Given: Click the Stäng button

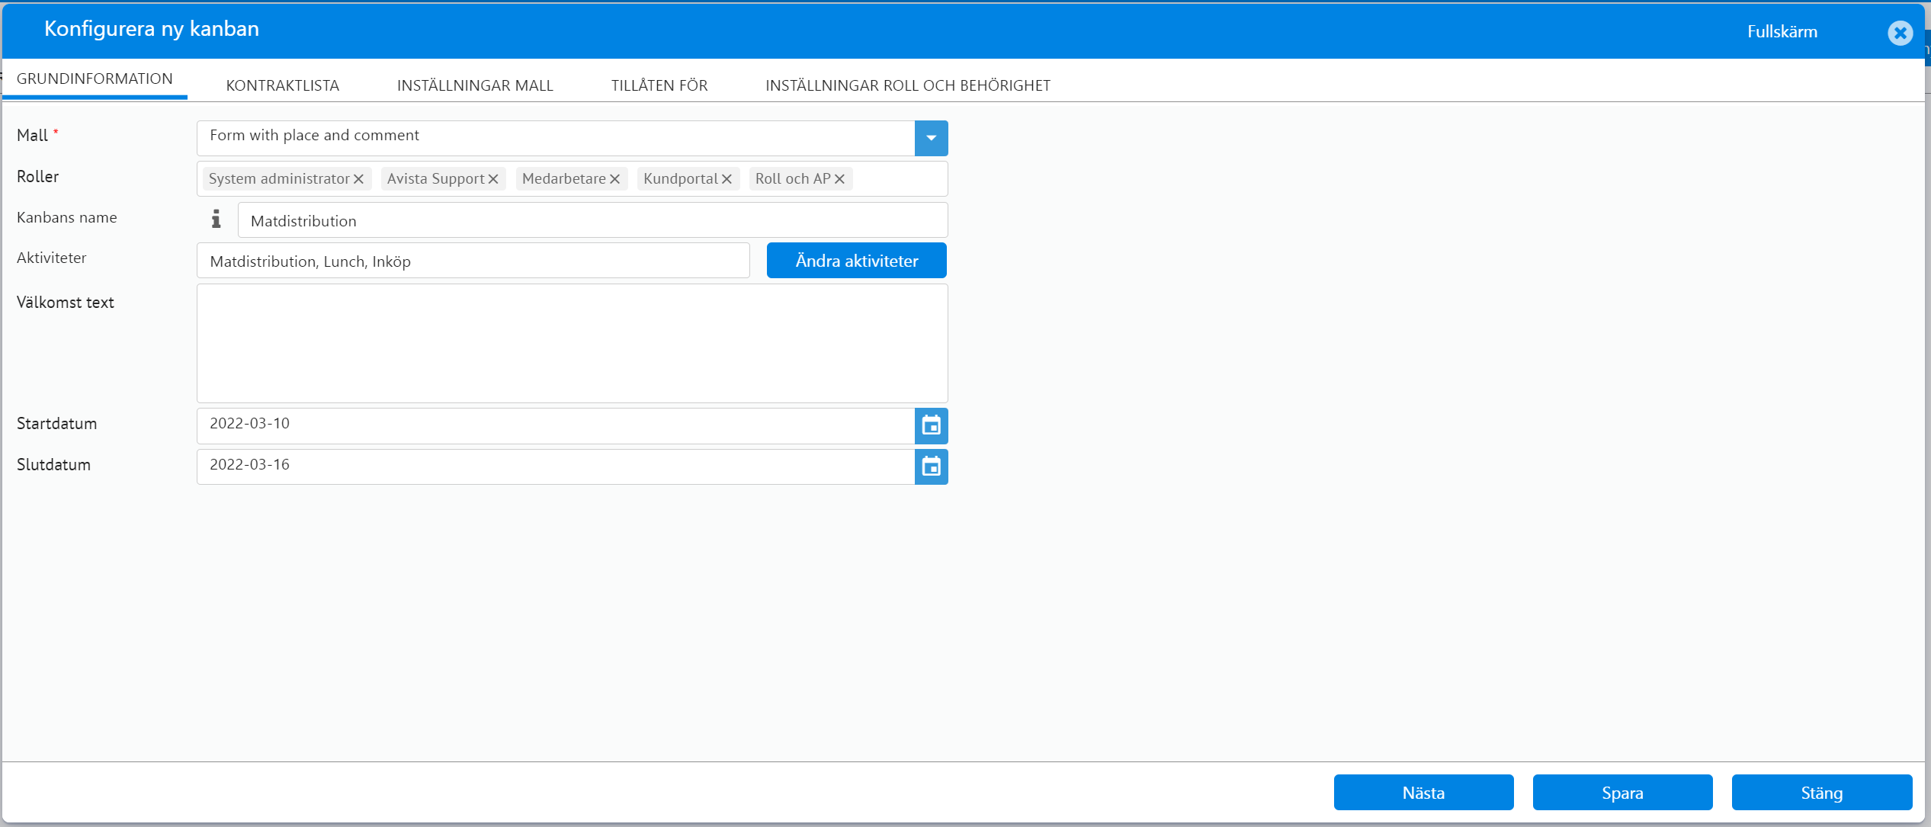Looking at the screenshot, I should pos(1822,793).
